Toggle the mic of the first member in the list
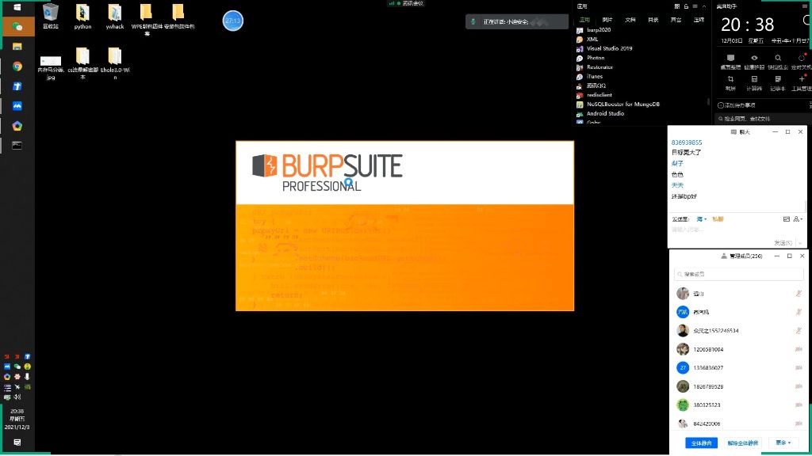812x456 pixels. 799,294
